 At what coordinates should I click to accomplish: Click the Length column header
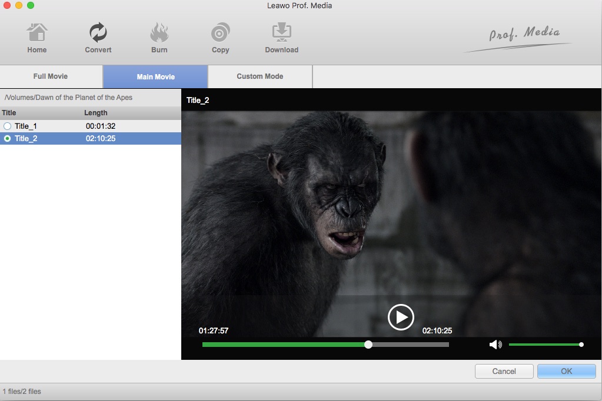[95, 113]
